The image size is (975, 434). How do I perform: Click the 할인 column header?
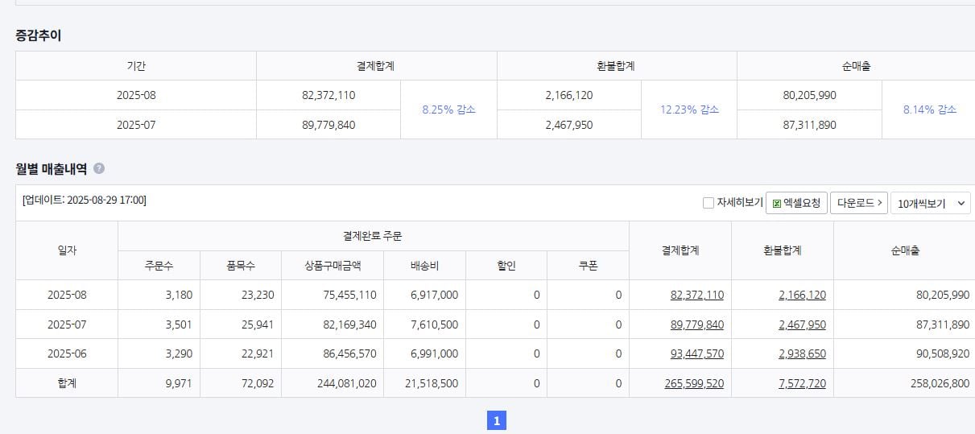pyautogui.click(x=506, y=266)
